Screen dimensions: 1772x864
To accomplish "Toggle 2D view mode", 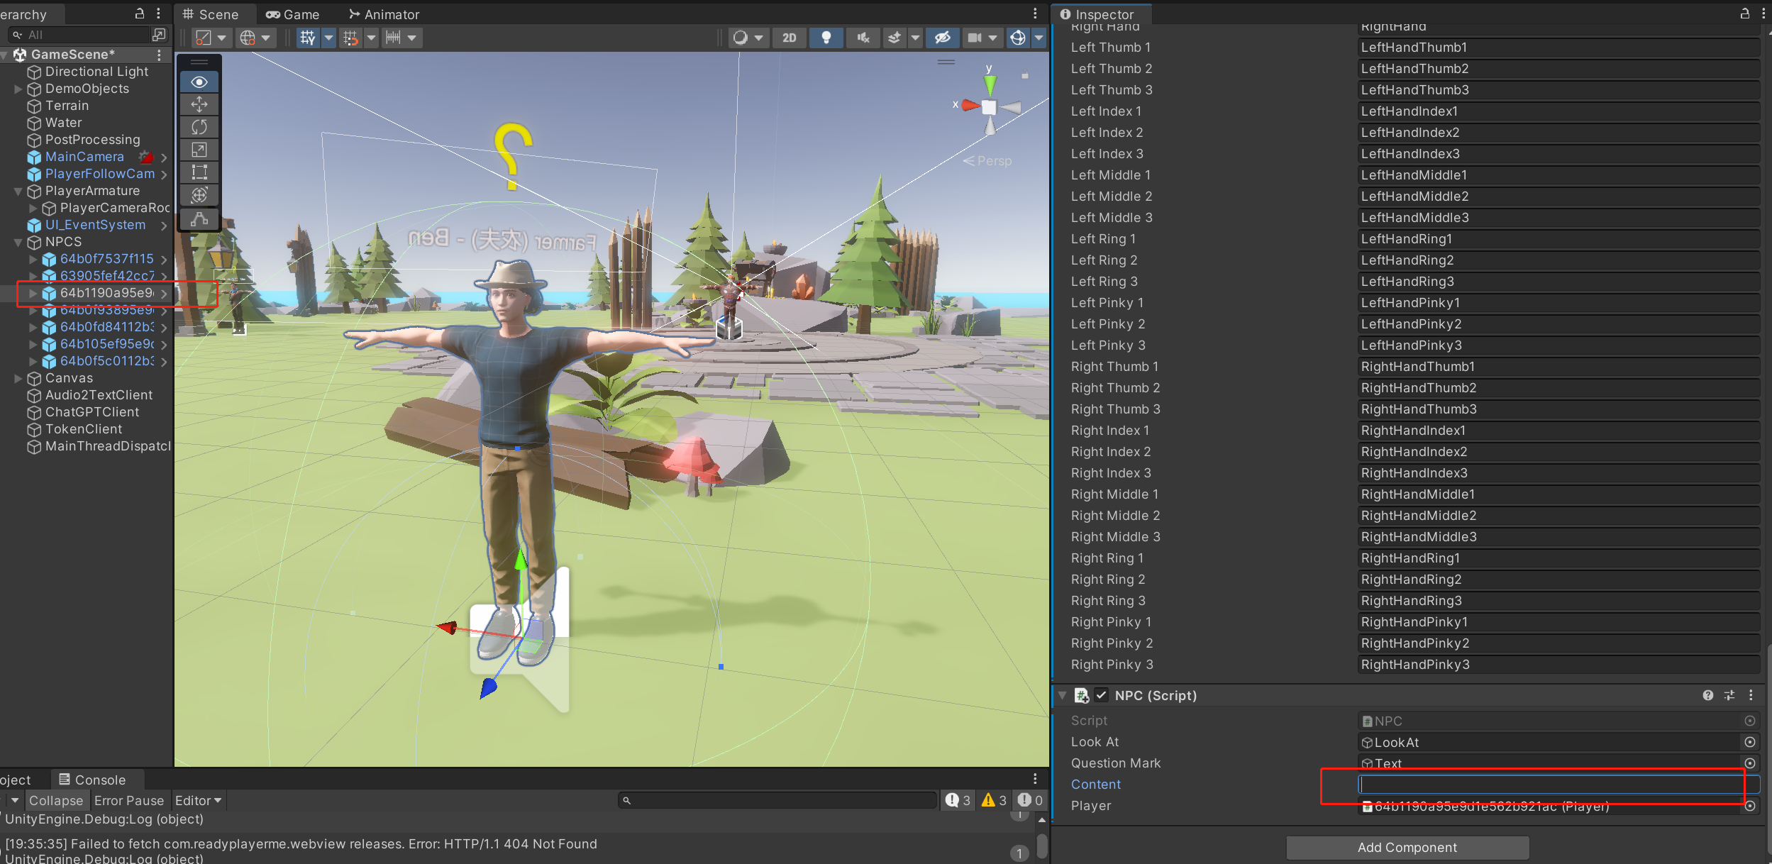I will [x=789, y=38].
